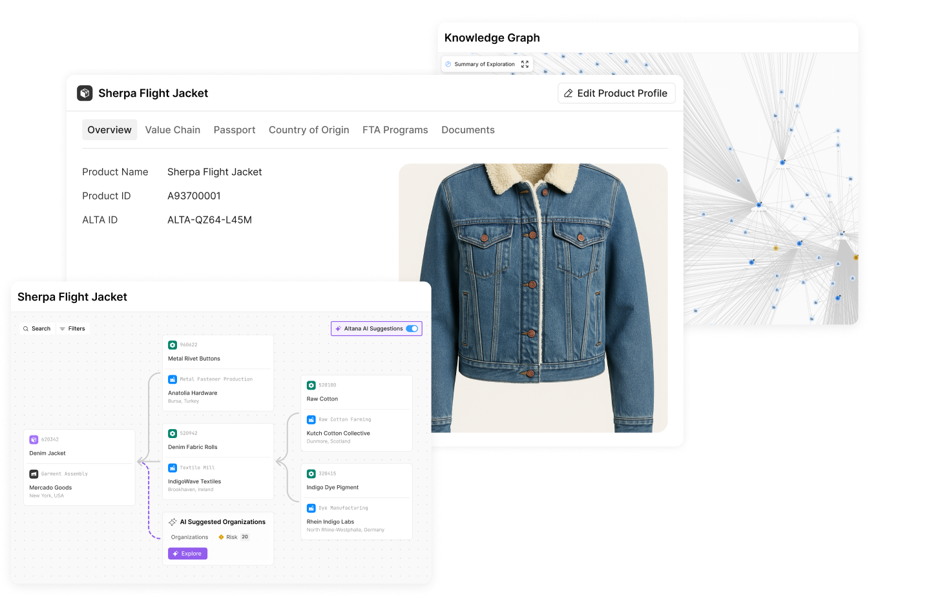Click the green product icon beside 520942

click(172, 434)
